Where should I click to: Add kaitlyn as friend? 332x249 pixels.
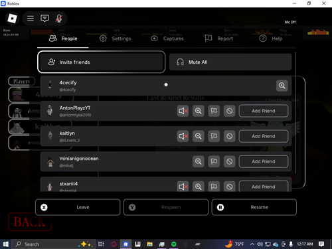(264, 136)
